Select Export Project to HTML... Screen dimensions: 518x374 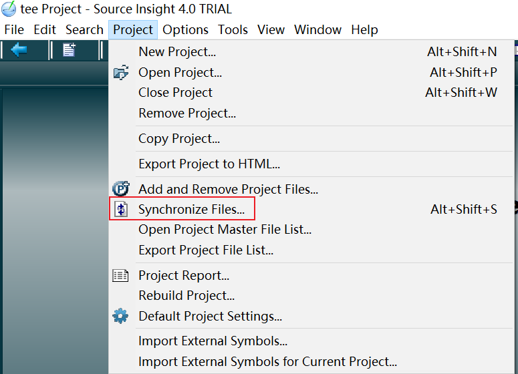(311, 164)
